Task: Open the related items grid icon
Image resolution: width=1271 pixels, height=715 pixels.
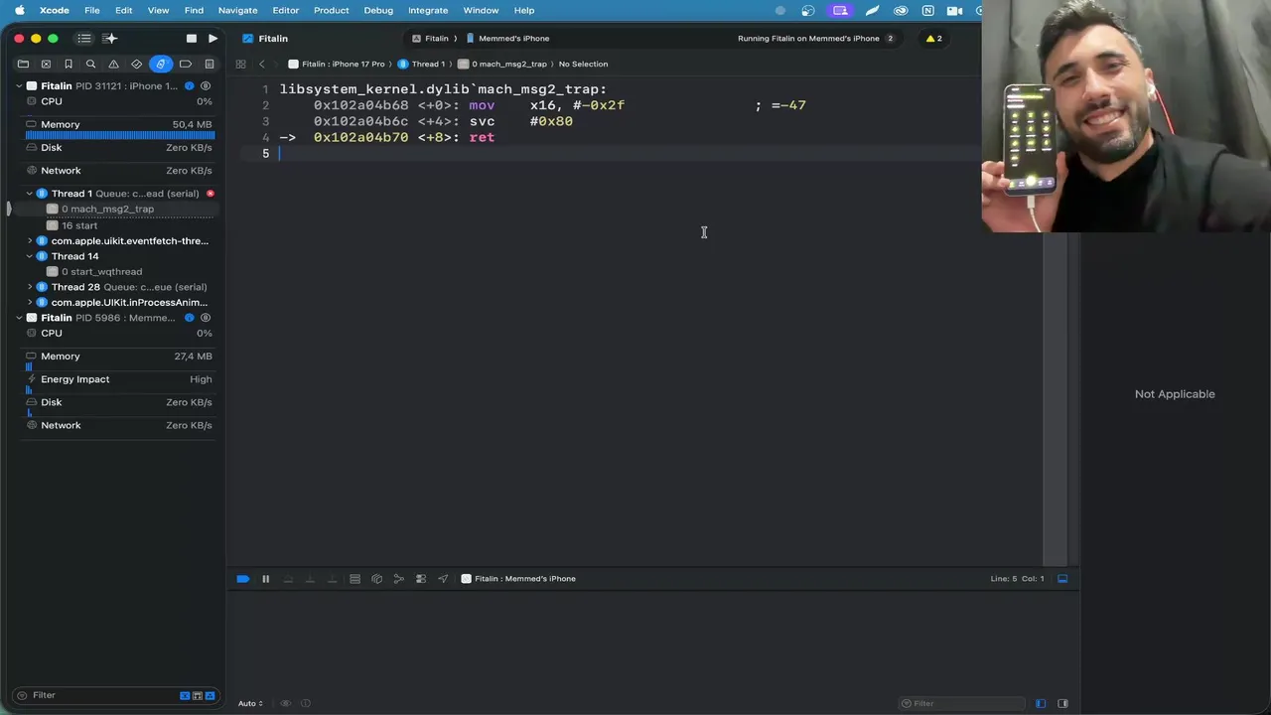Action: pyautogui.click(x=240, y=64)
